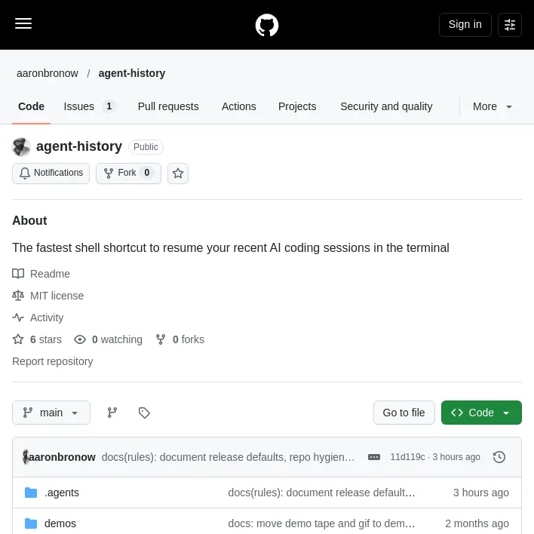Click the watching eye icon
534x534 pixels.
[80, 339]
